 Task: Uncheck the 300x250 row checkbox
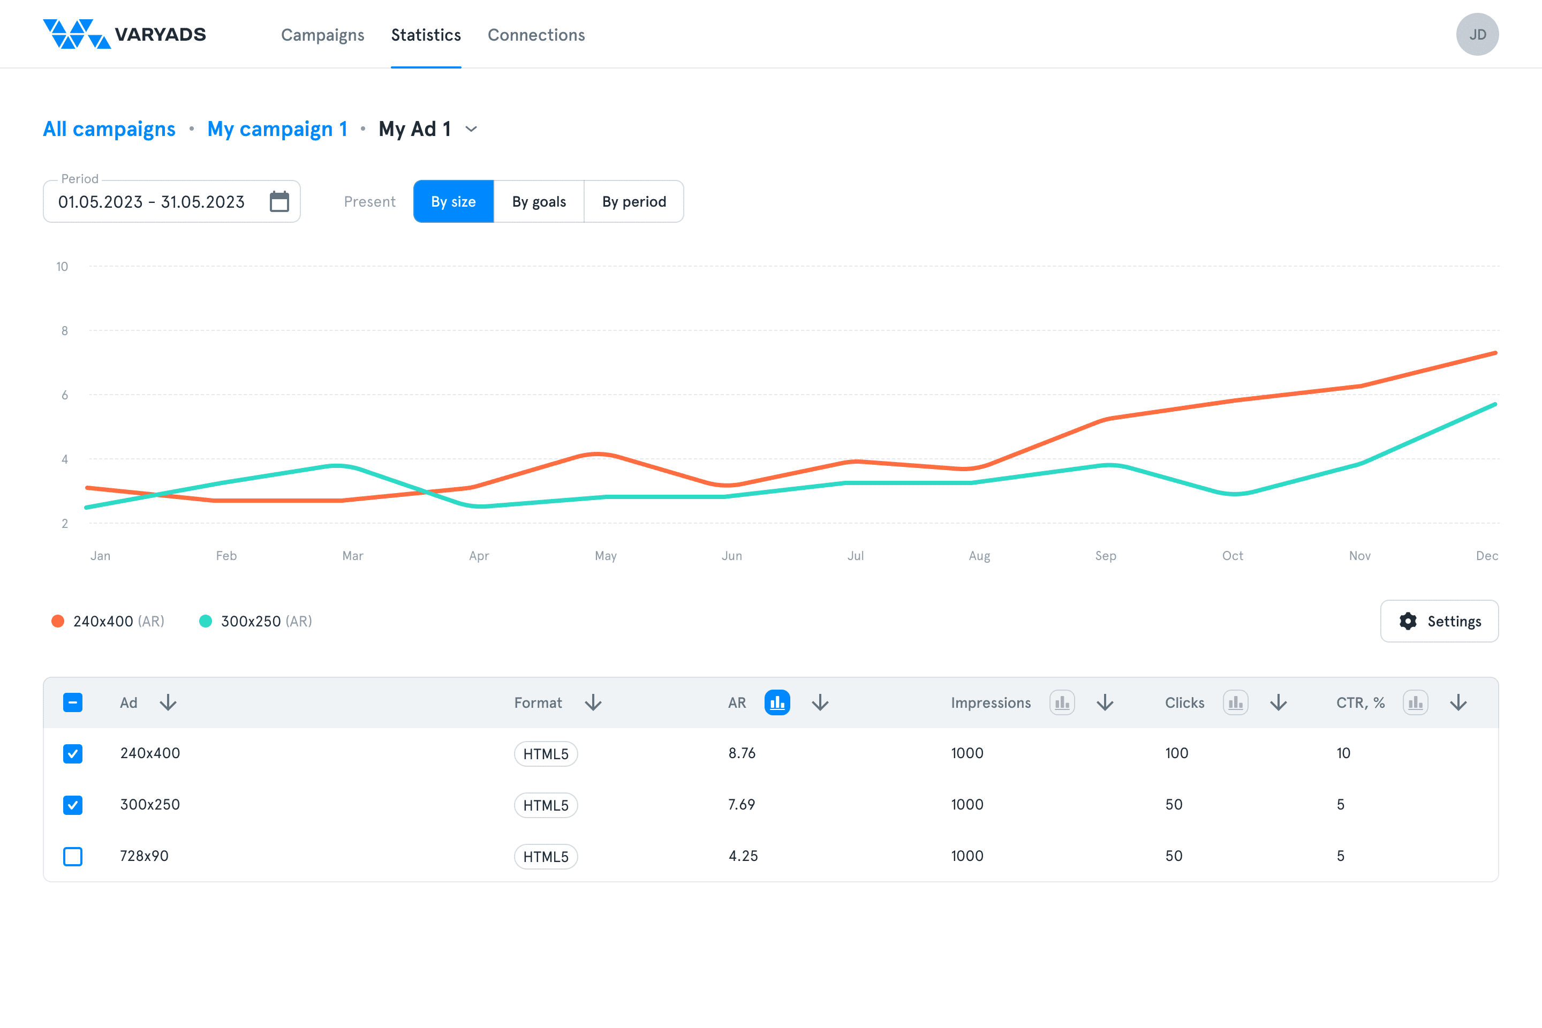[x=73, y=804]
